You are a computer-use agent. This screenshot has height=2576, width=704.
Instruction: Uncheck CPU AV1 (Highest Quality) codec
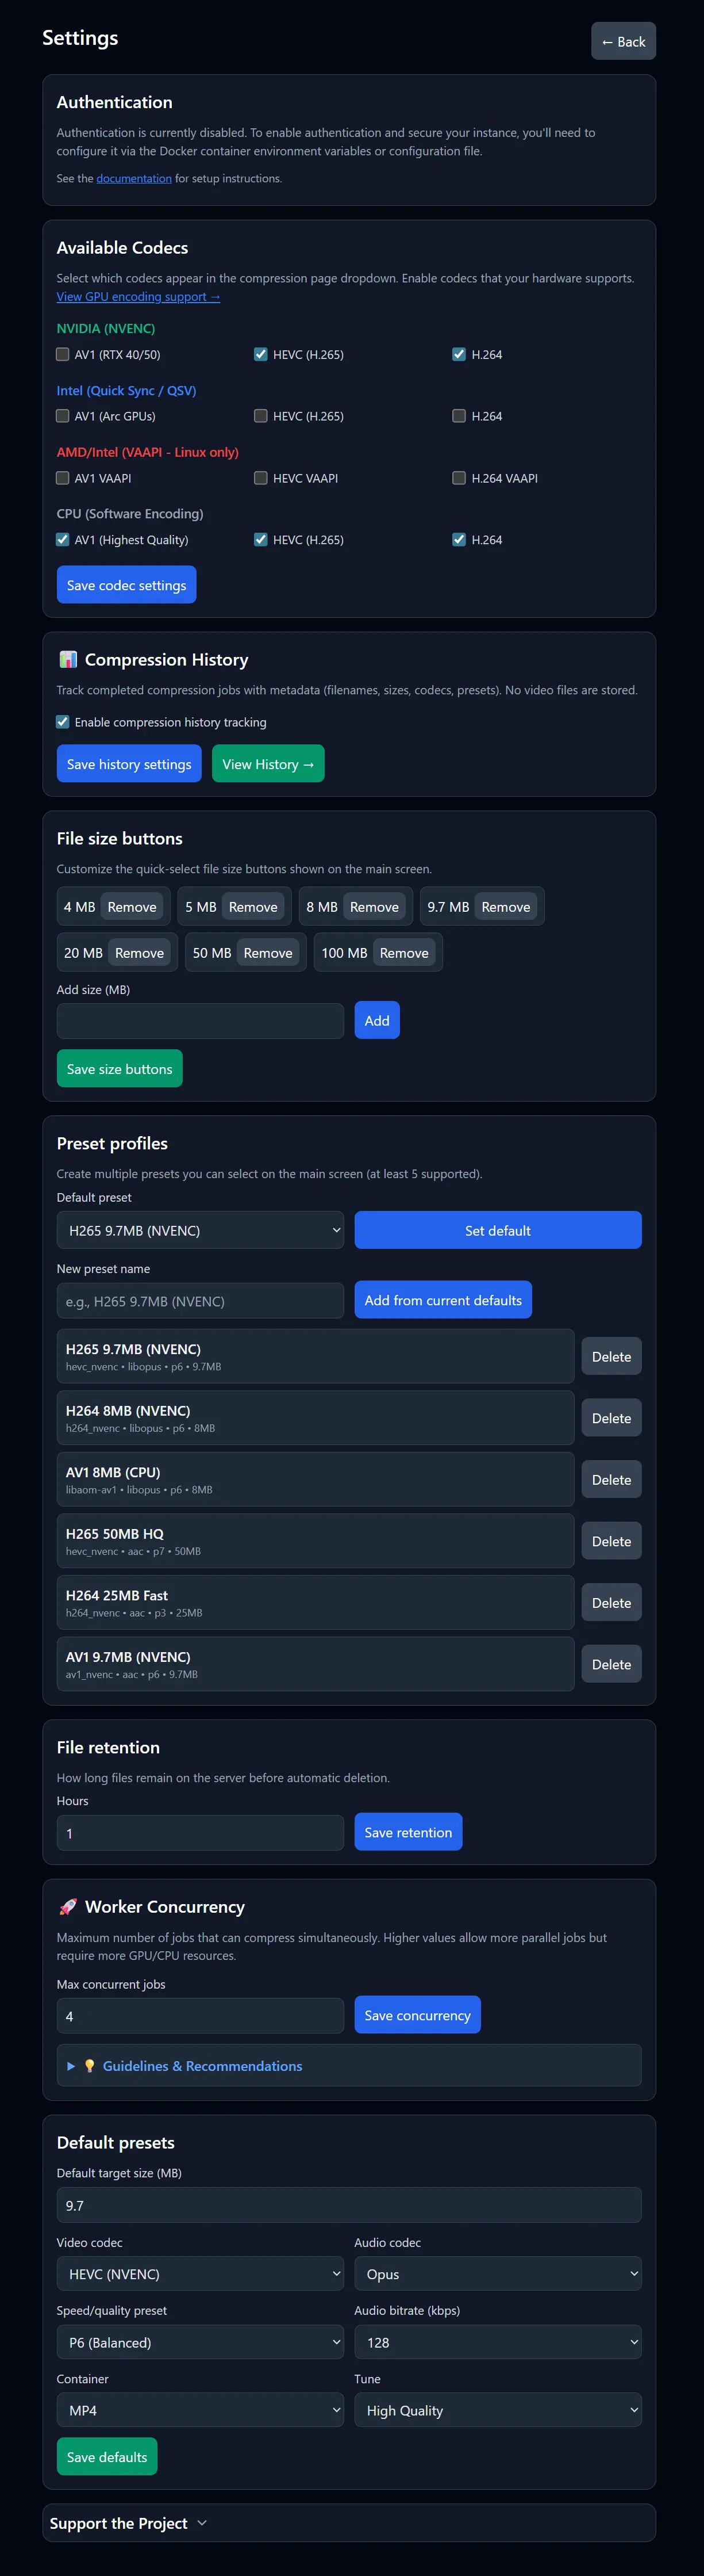coord(63,539)
